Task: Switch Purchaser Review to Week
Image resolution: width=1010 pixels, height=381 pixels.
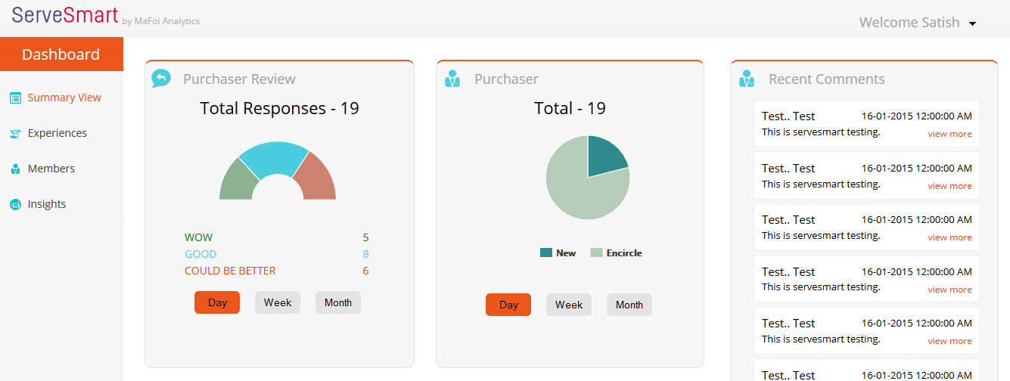Action: click(x=278, y=302)
